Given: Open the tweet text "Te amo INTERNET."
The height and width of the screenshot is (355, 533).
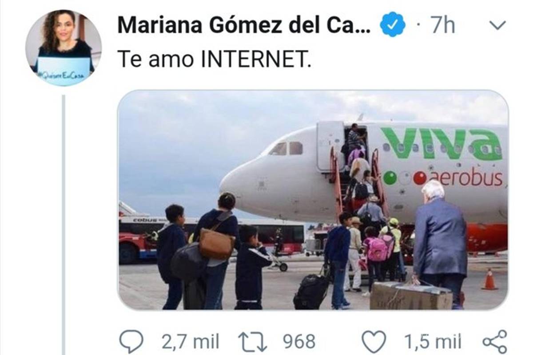Looking at the screenshot, I should point(213,59).
